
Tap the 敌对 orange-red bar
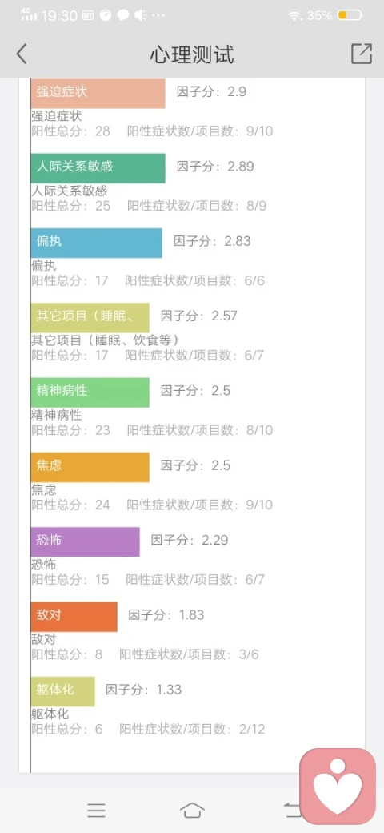(x=74, y=617)
